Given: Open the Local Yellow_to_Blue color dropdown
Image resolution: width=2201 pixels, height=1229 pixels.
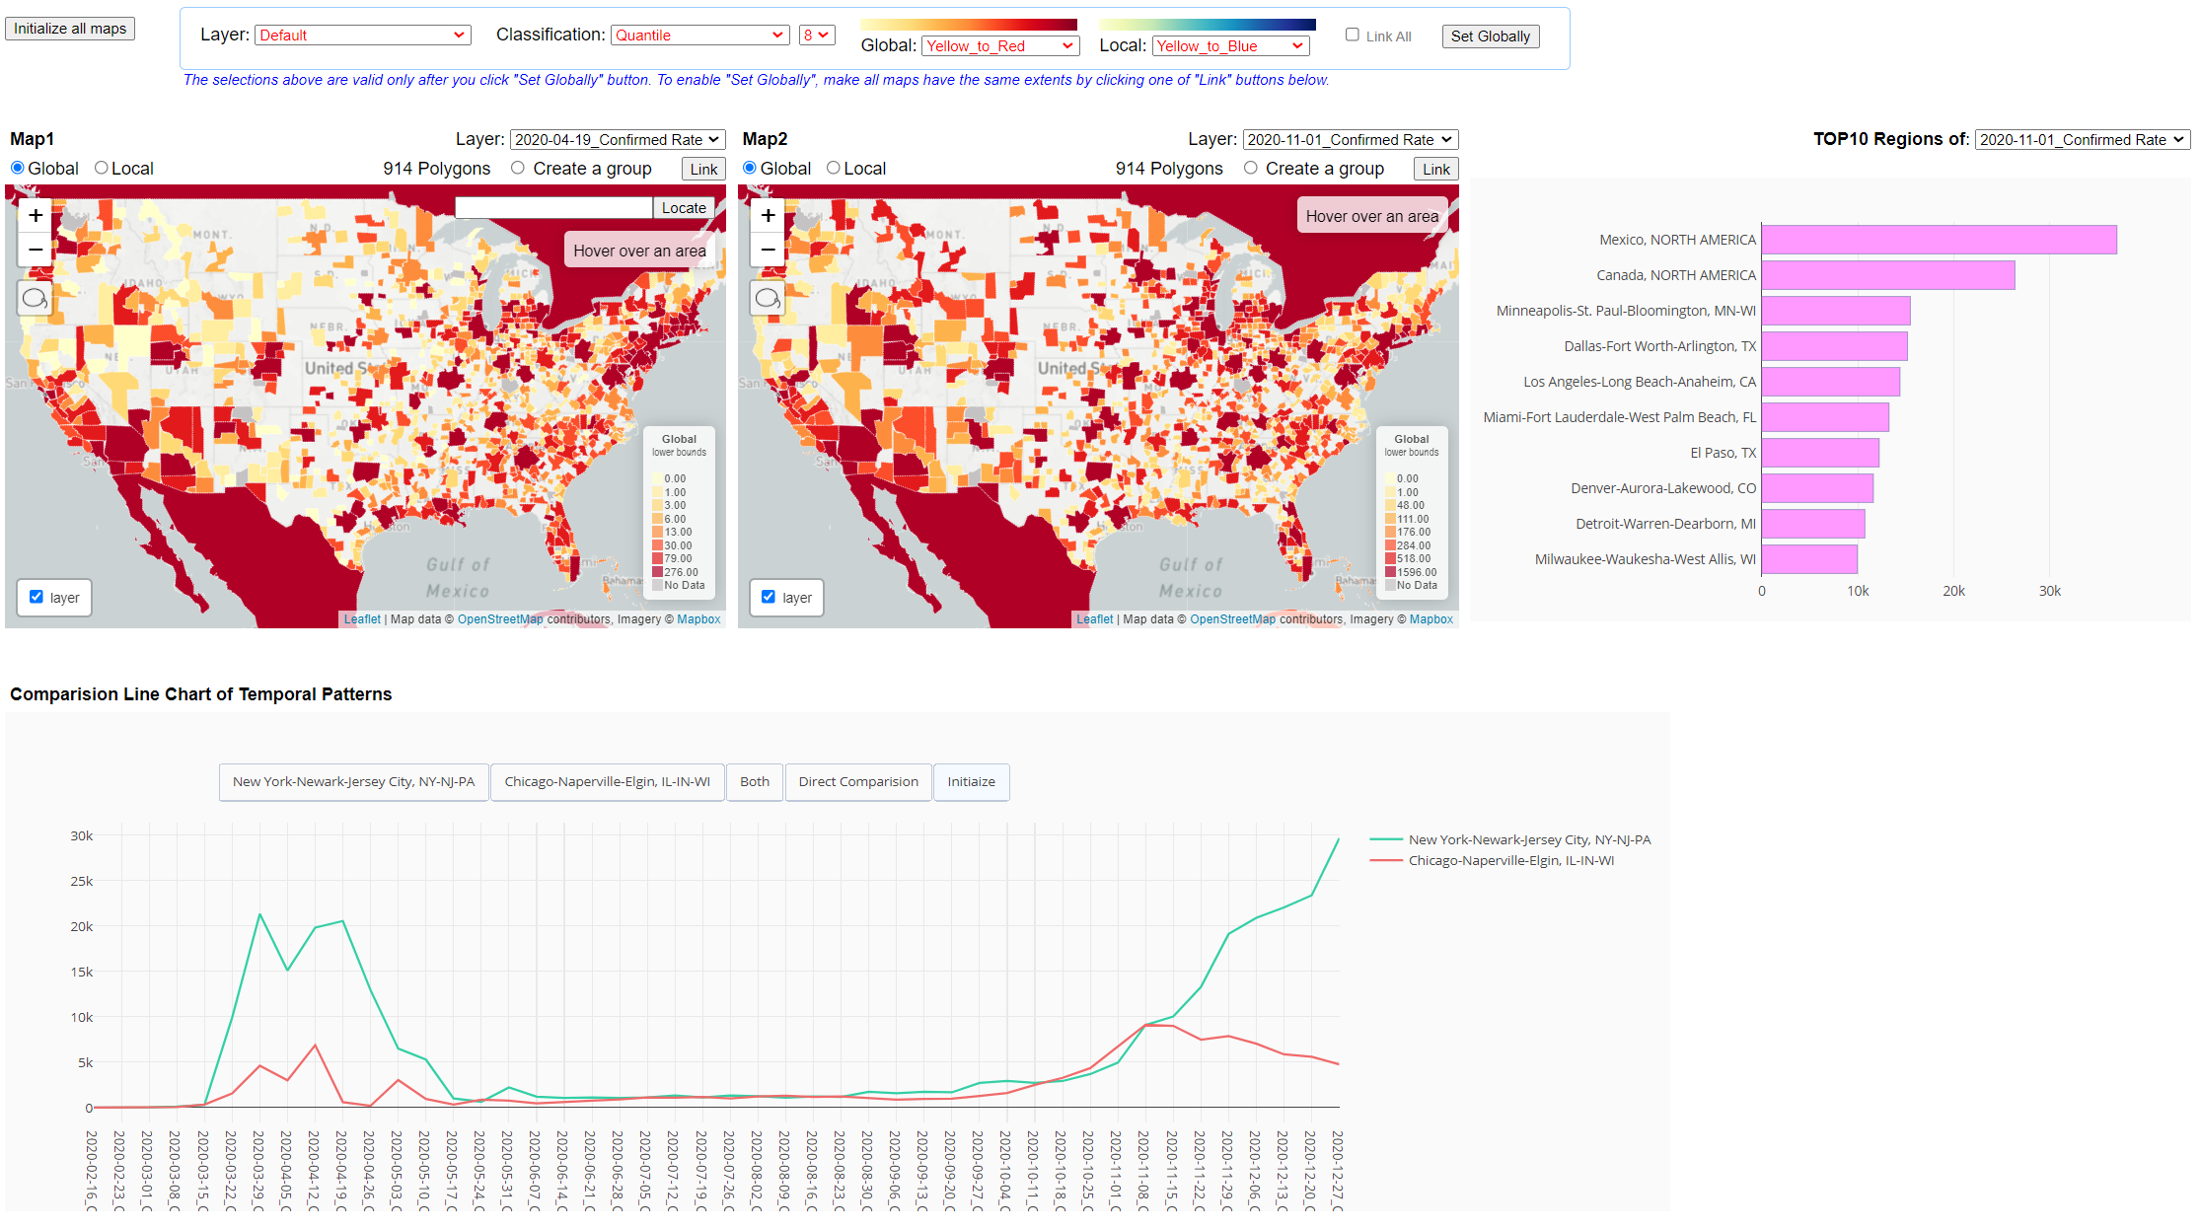Looking at the screenshot, I should point(1231,46).
